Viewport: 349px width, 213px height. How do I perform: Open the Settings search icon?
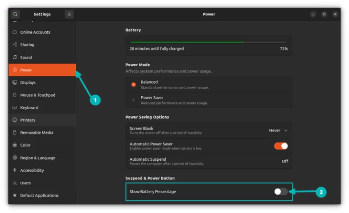[x=15, y=14]
